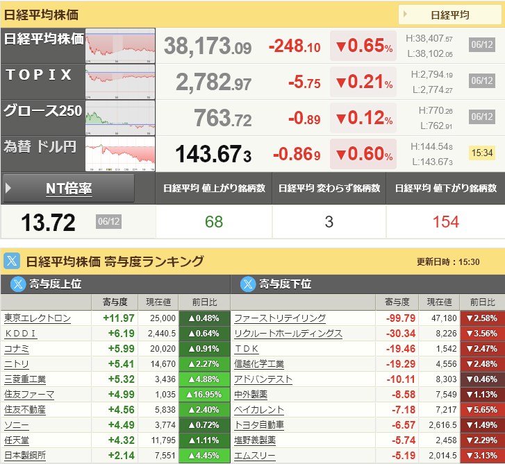
Task: Select the 為替 ドル円 label
Action: pos(40,146)
